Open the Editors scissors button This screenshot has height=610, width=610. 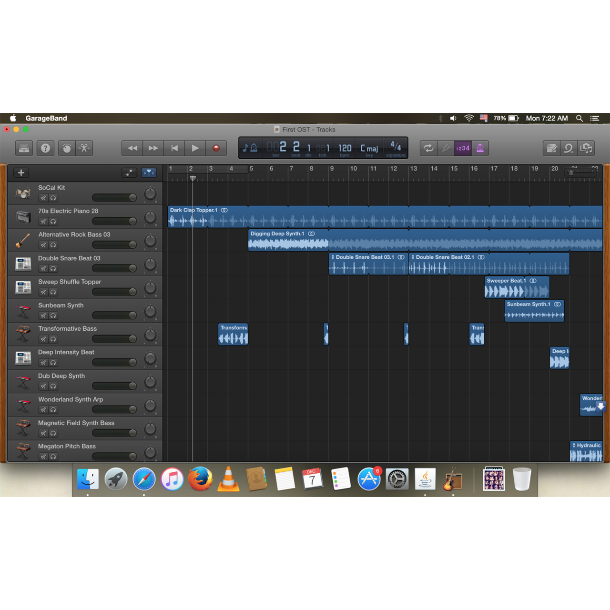[84, 148]
